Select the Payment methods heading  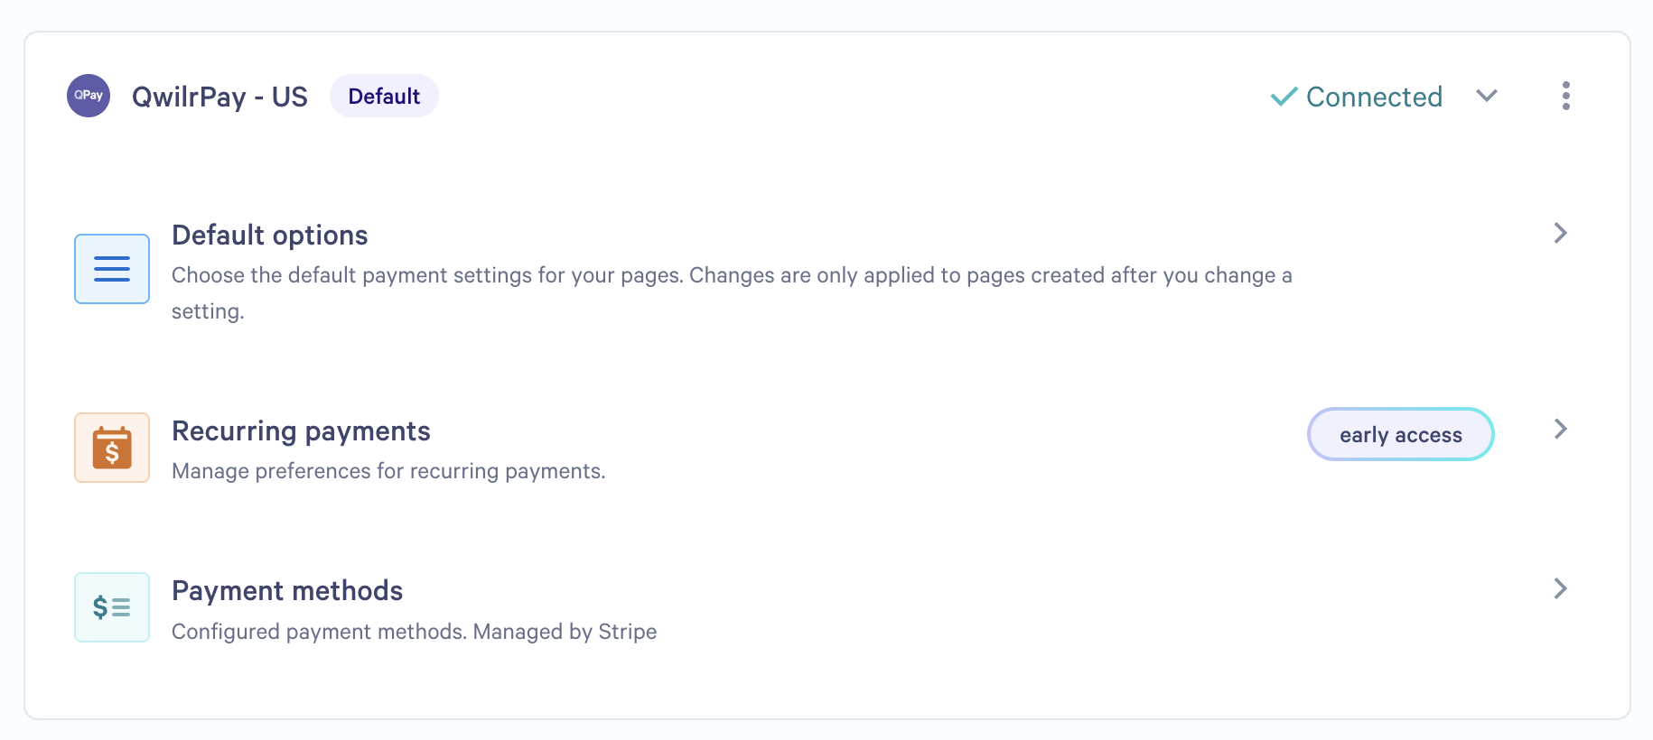coord(287,590)
